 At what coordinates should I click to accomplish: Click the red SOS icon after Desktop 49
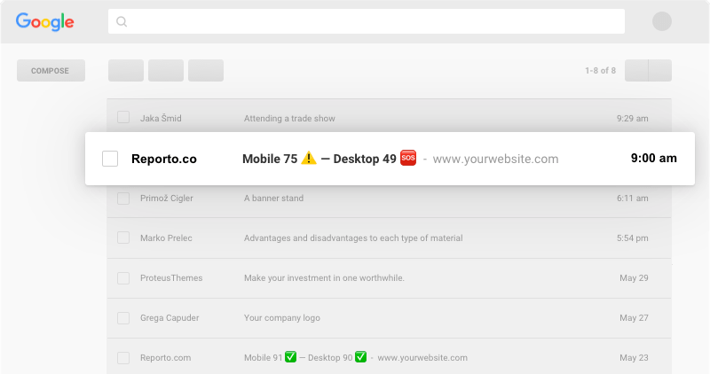[408, 158]
